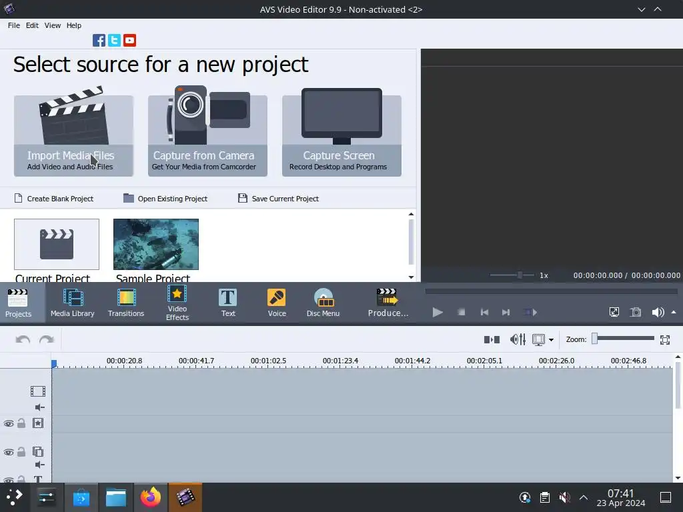
Task: Open the application launcher in taskbar
Action: pyautogui.click(x=13, y=497)
